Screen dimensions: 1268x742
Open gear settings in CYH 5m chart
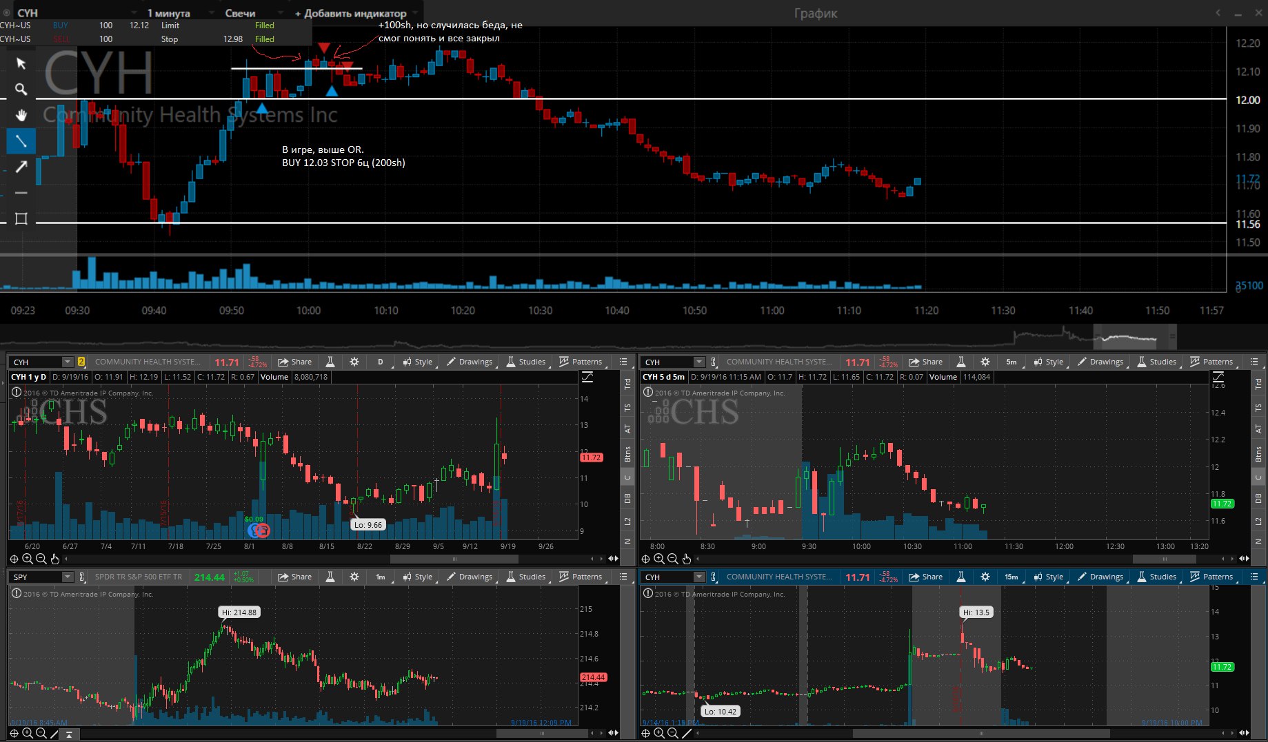tap(985, 362)
